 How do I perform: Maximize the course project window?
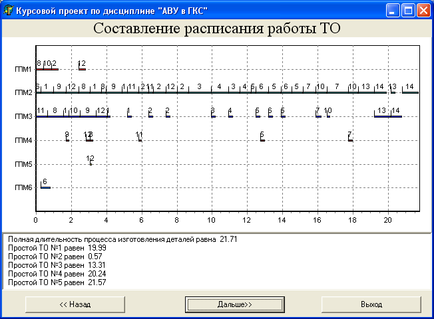click(x=407, y=10)
